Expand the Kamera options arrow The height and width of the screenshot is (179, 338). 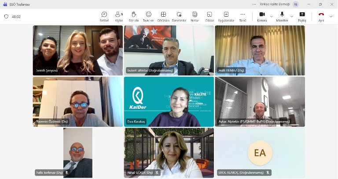point(272,17)
